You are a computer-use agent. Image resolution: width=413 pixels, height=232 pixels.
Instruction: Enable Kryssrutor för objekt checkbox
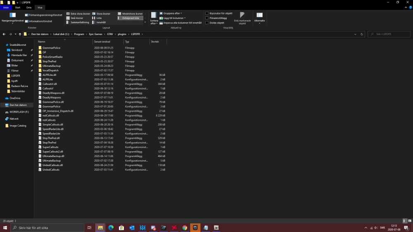coord(207,13)
